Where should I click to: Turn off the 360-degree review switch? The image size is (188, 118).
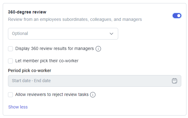pyautogui.click(x=177, y=16)
